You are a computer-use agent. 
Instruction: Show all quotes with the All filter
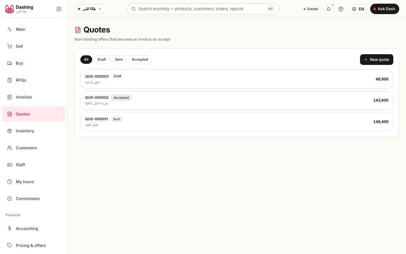click(x=86, y=60)
